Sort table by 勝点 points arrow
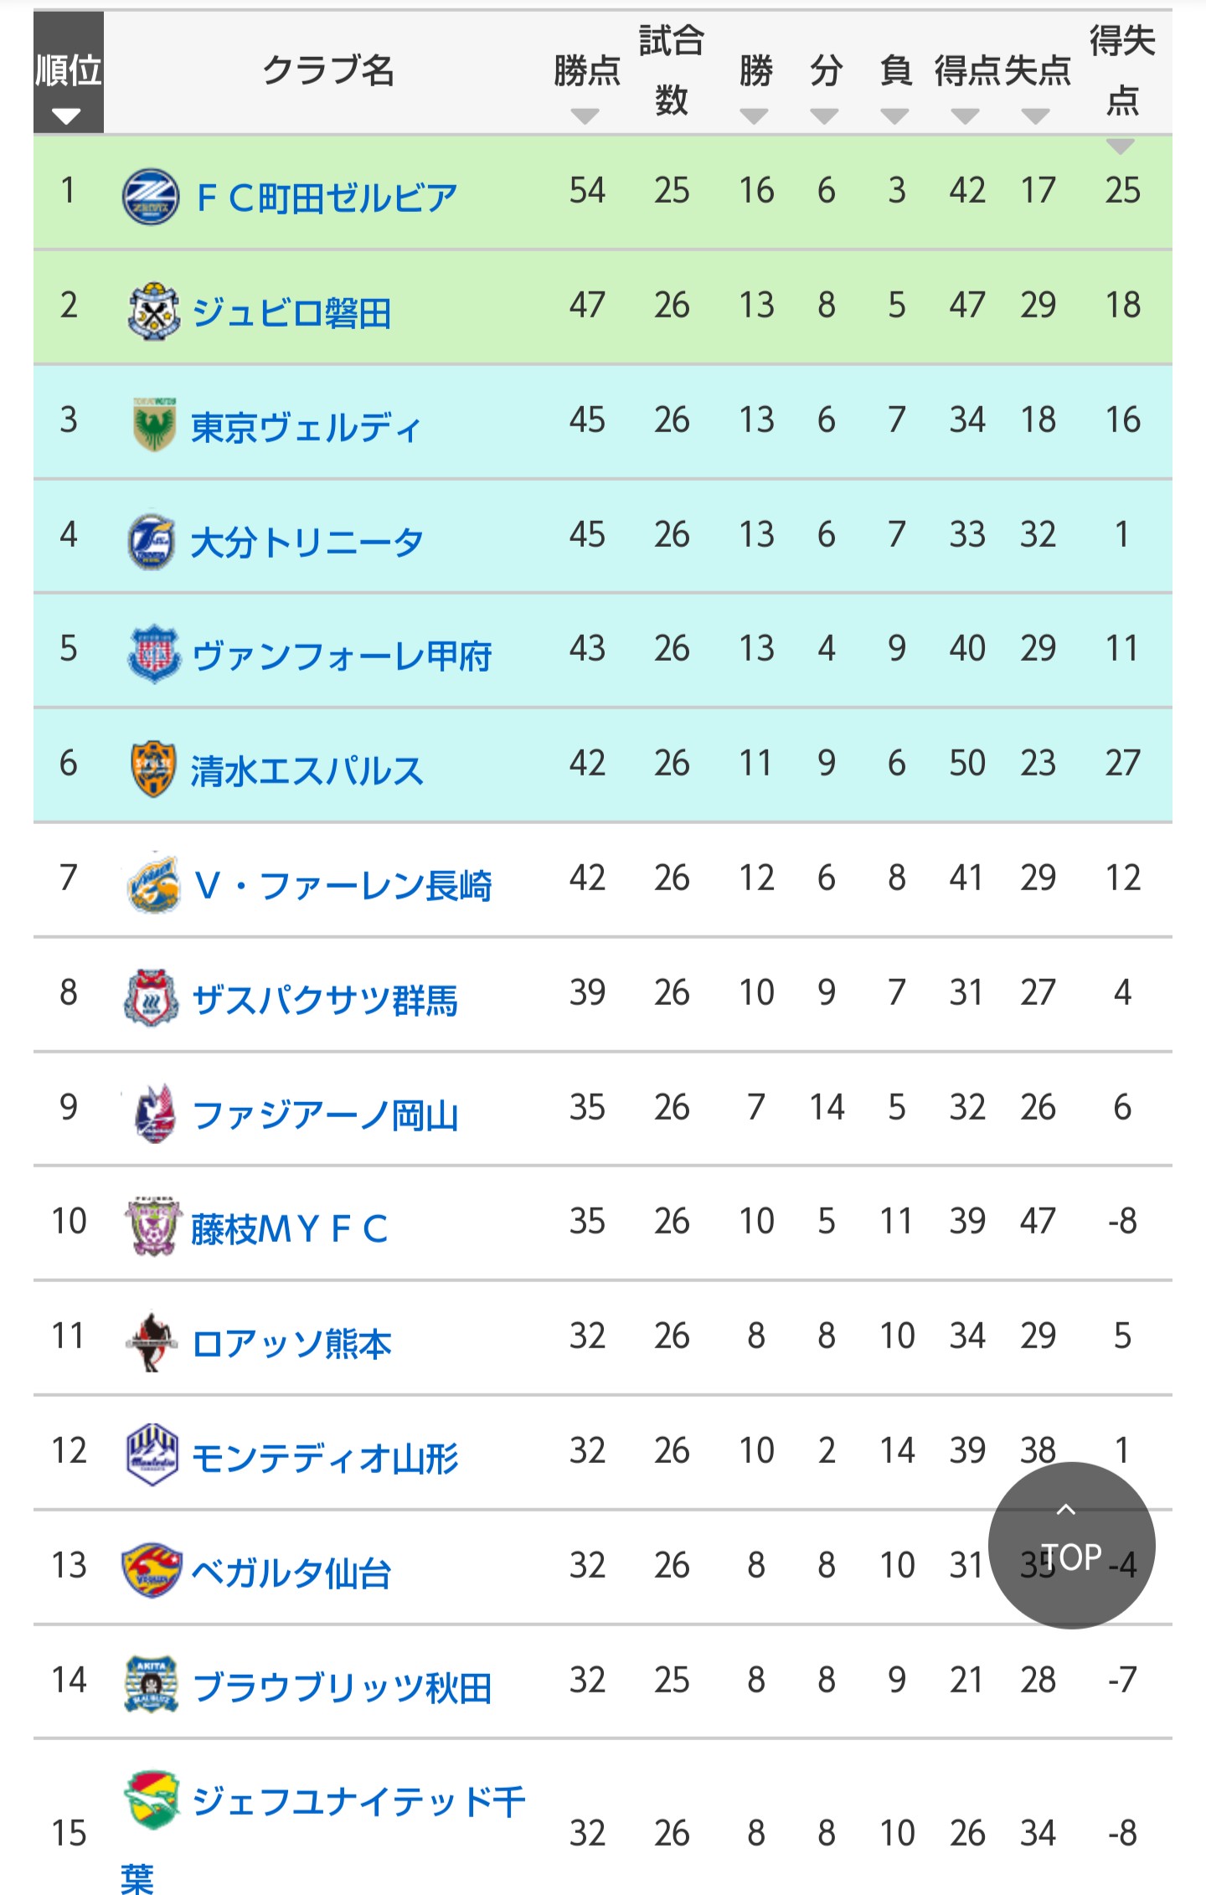 click(585, 116)
